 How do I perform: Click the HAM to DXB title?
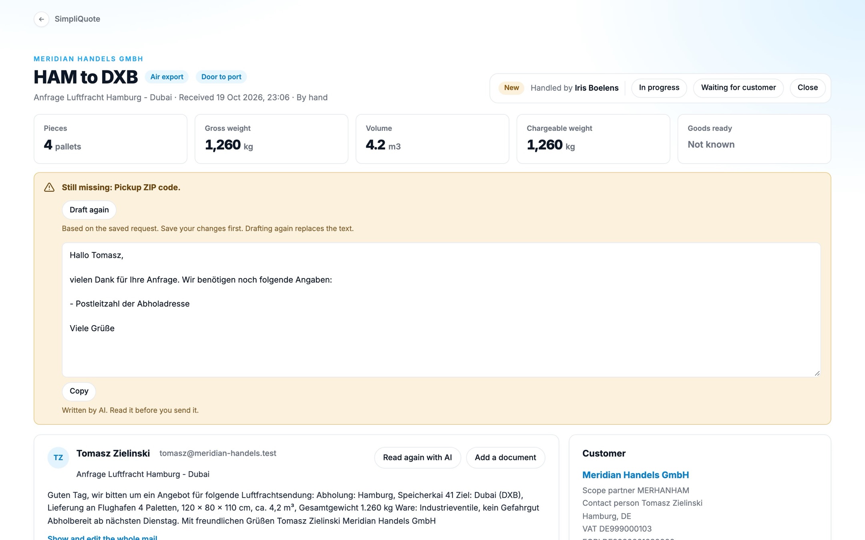(86, 77)
